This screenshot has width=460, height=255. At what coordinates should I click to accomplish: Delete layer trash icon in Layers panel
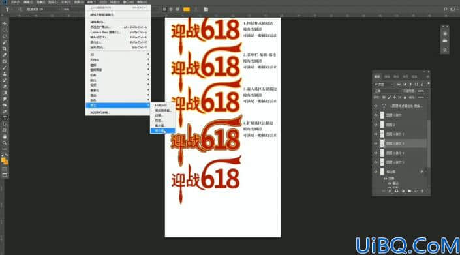point(422,191)
